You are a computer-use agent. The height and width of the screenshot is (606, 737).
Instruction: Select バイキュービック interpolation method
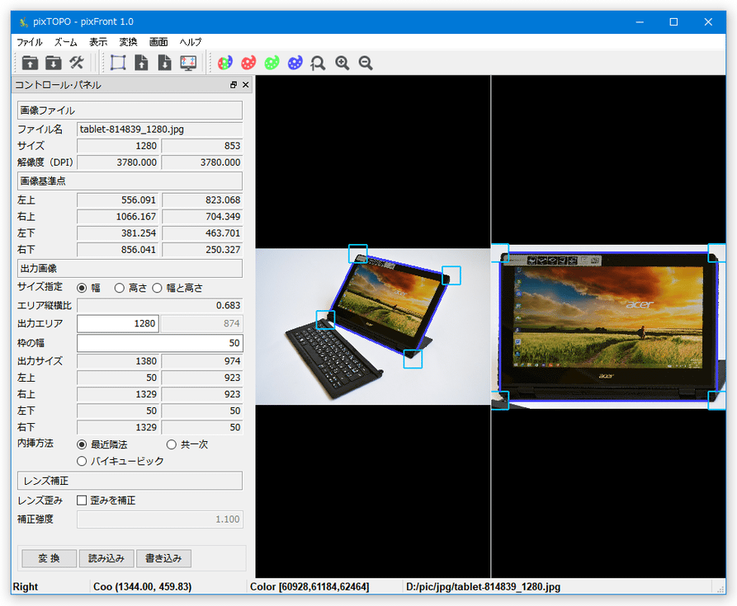click(82, 461)
